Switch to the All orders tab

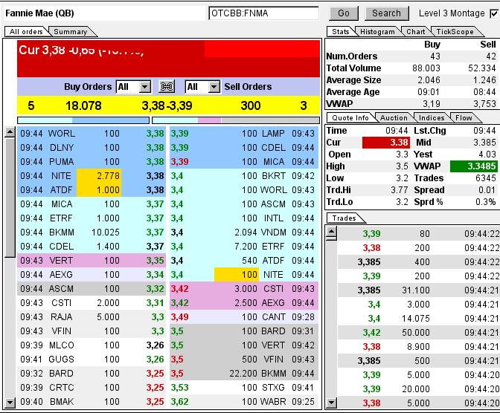pos(26,31)
